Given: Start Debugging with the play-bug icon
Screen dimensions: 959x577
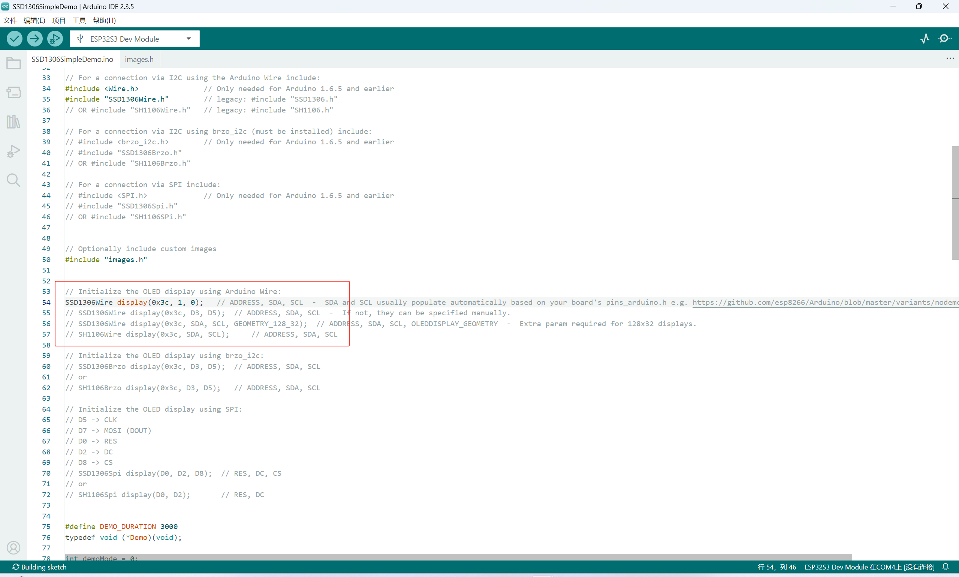Looking at the screenshot, I should (x=55, y=39).
